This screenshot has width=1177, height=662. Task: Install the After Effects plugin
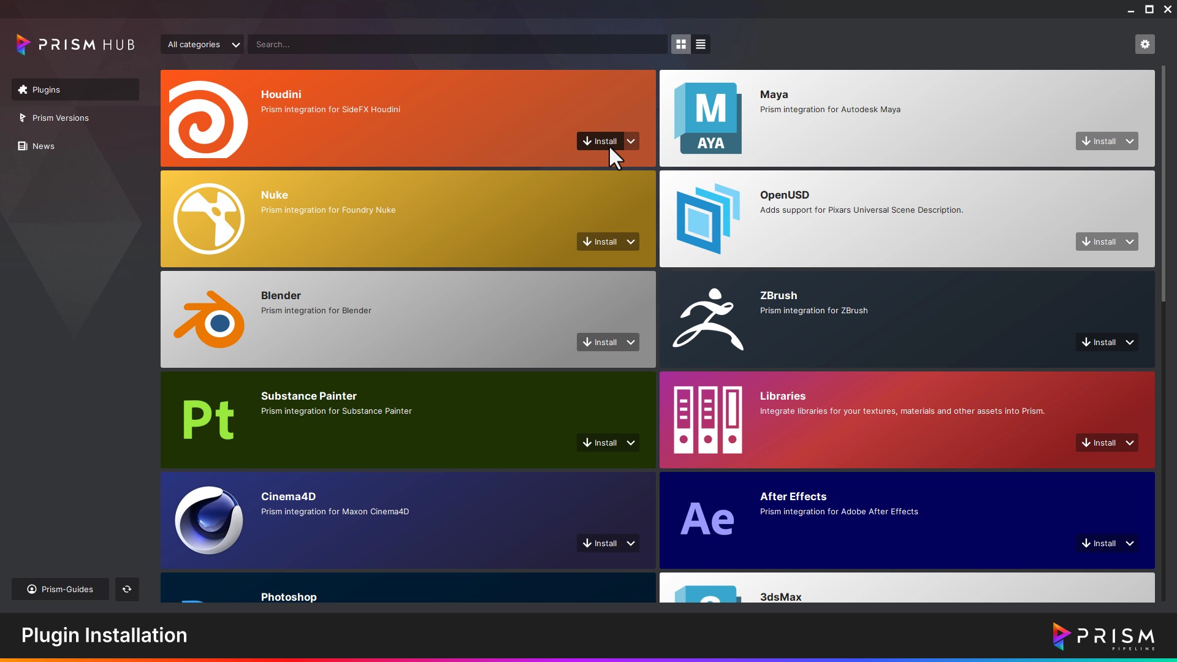[x=1099, y=543]
